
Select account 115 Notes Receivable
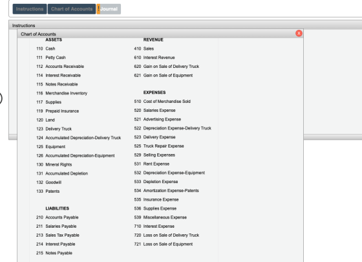(x=57, y=84)
